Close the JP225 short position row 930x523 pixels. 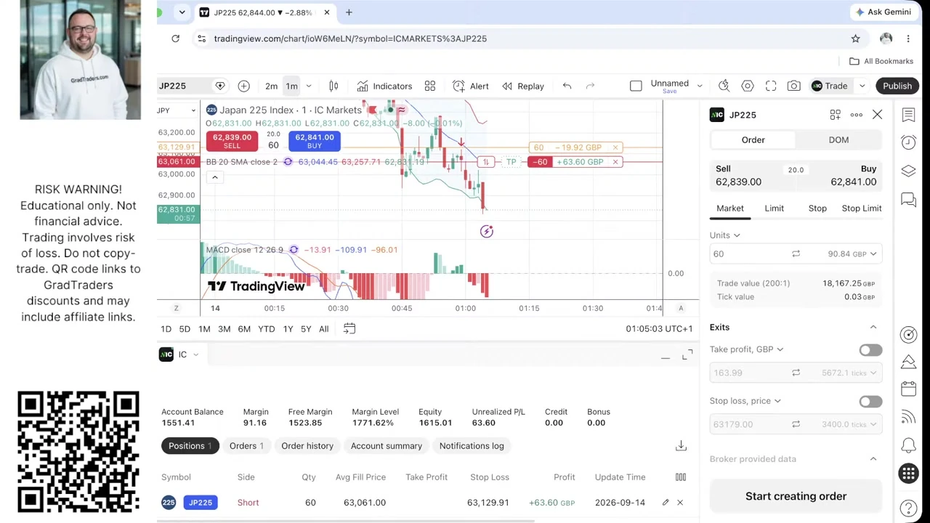click(680, 503)
